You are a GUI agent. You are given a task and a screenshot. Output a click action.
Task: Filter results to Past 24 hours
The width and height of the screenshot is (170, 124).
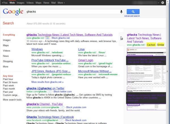(x=10, y=82)
